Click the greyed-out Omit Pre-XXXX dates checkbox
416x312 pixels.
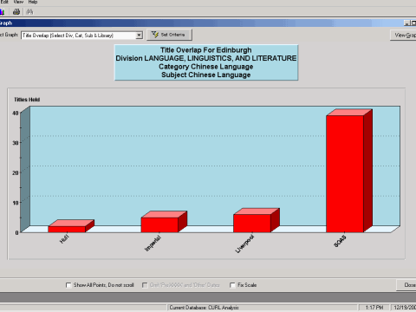click(x=145, y=285)
